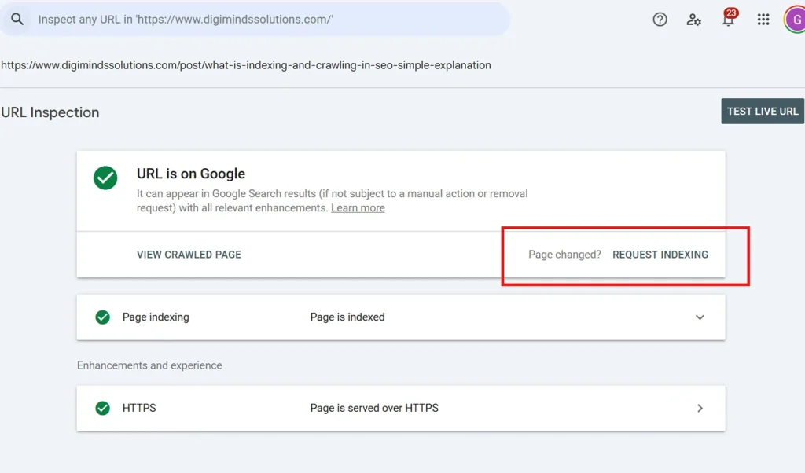Open users and permissions settings icon

pyautogui.click(x=693, y=20)
